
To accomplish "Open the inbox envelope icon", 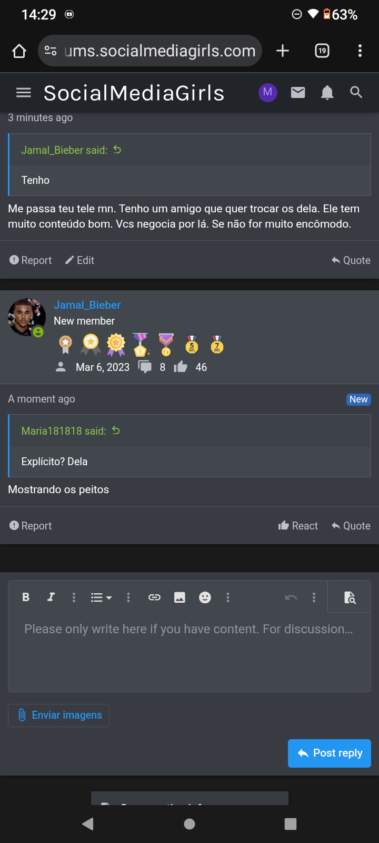I will (x=298, y=93).
